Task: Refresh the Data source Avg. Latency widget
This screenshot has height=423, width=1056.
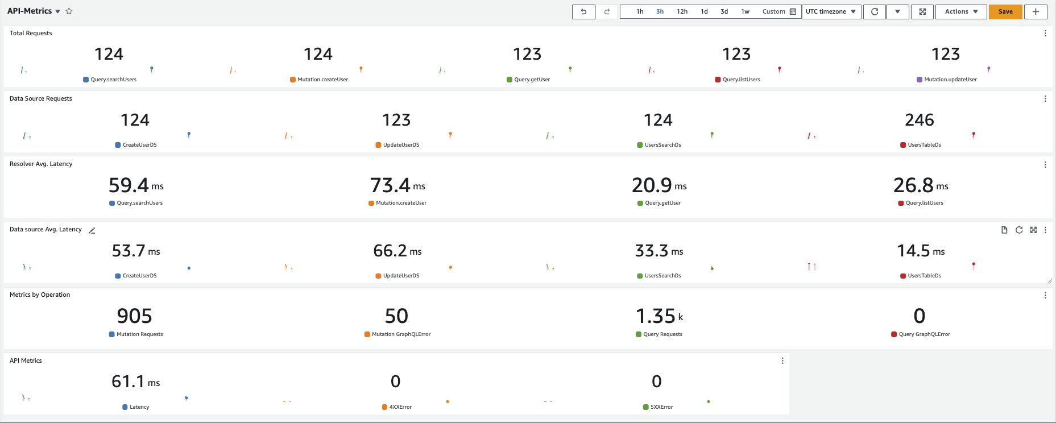Action: (1019, 230)
